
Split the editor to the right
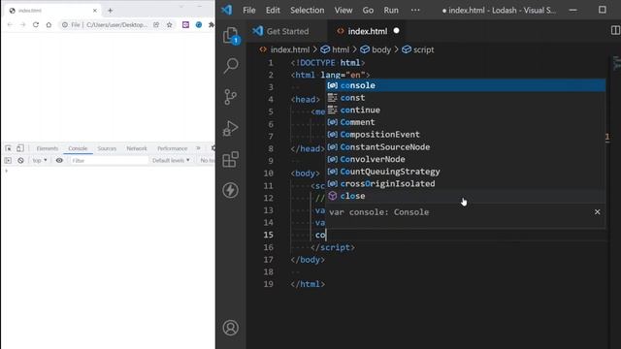(x=615, y=30)
